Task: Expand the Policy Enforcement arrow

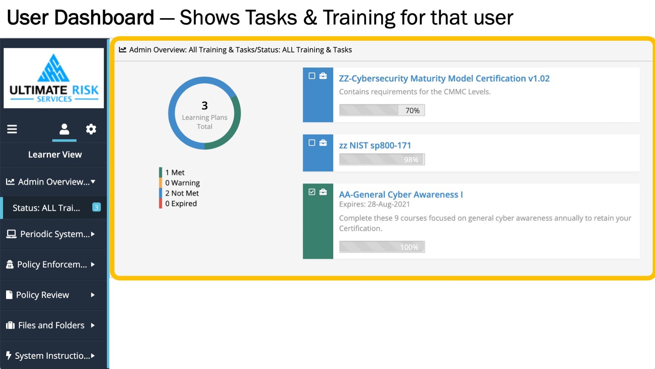Action: pos(93,264)
